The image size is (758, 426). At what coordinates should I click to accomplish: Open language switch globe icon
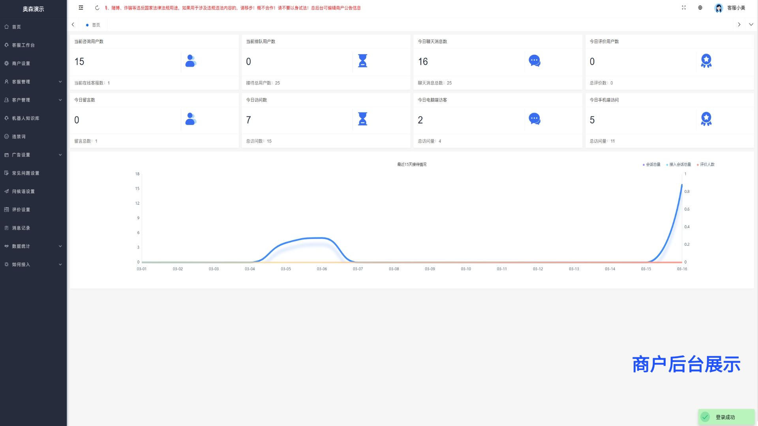[x=700, y=8]
